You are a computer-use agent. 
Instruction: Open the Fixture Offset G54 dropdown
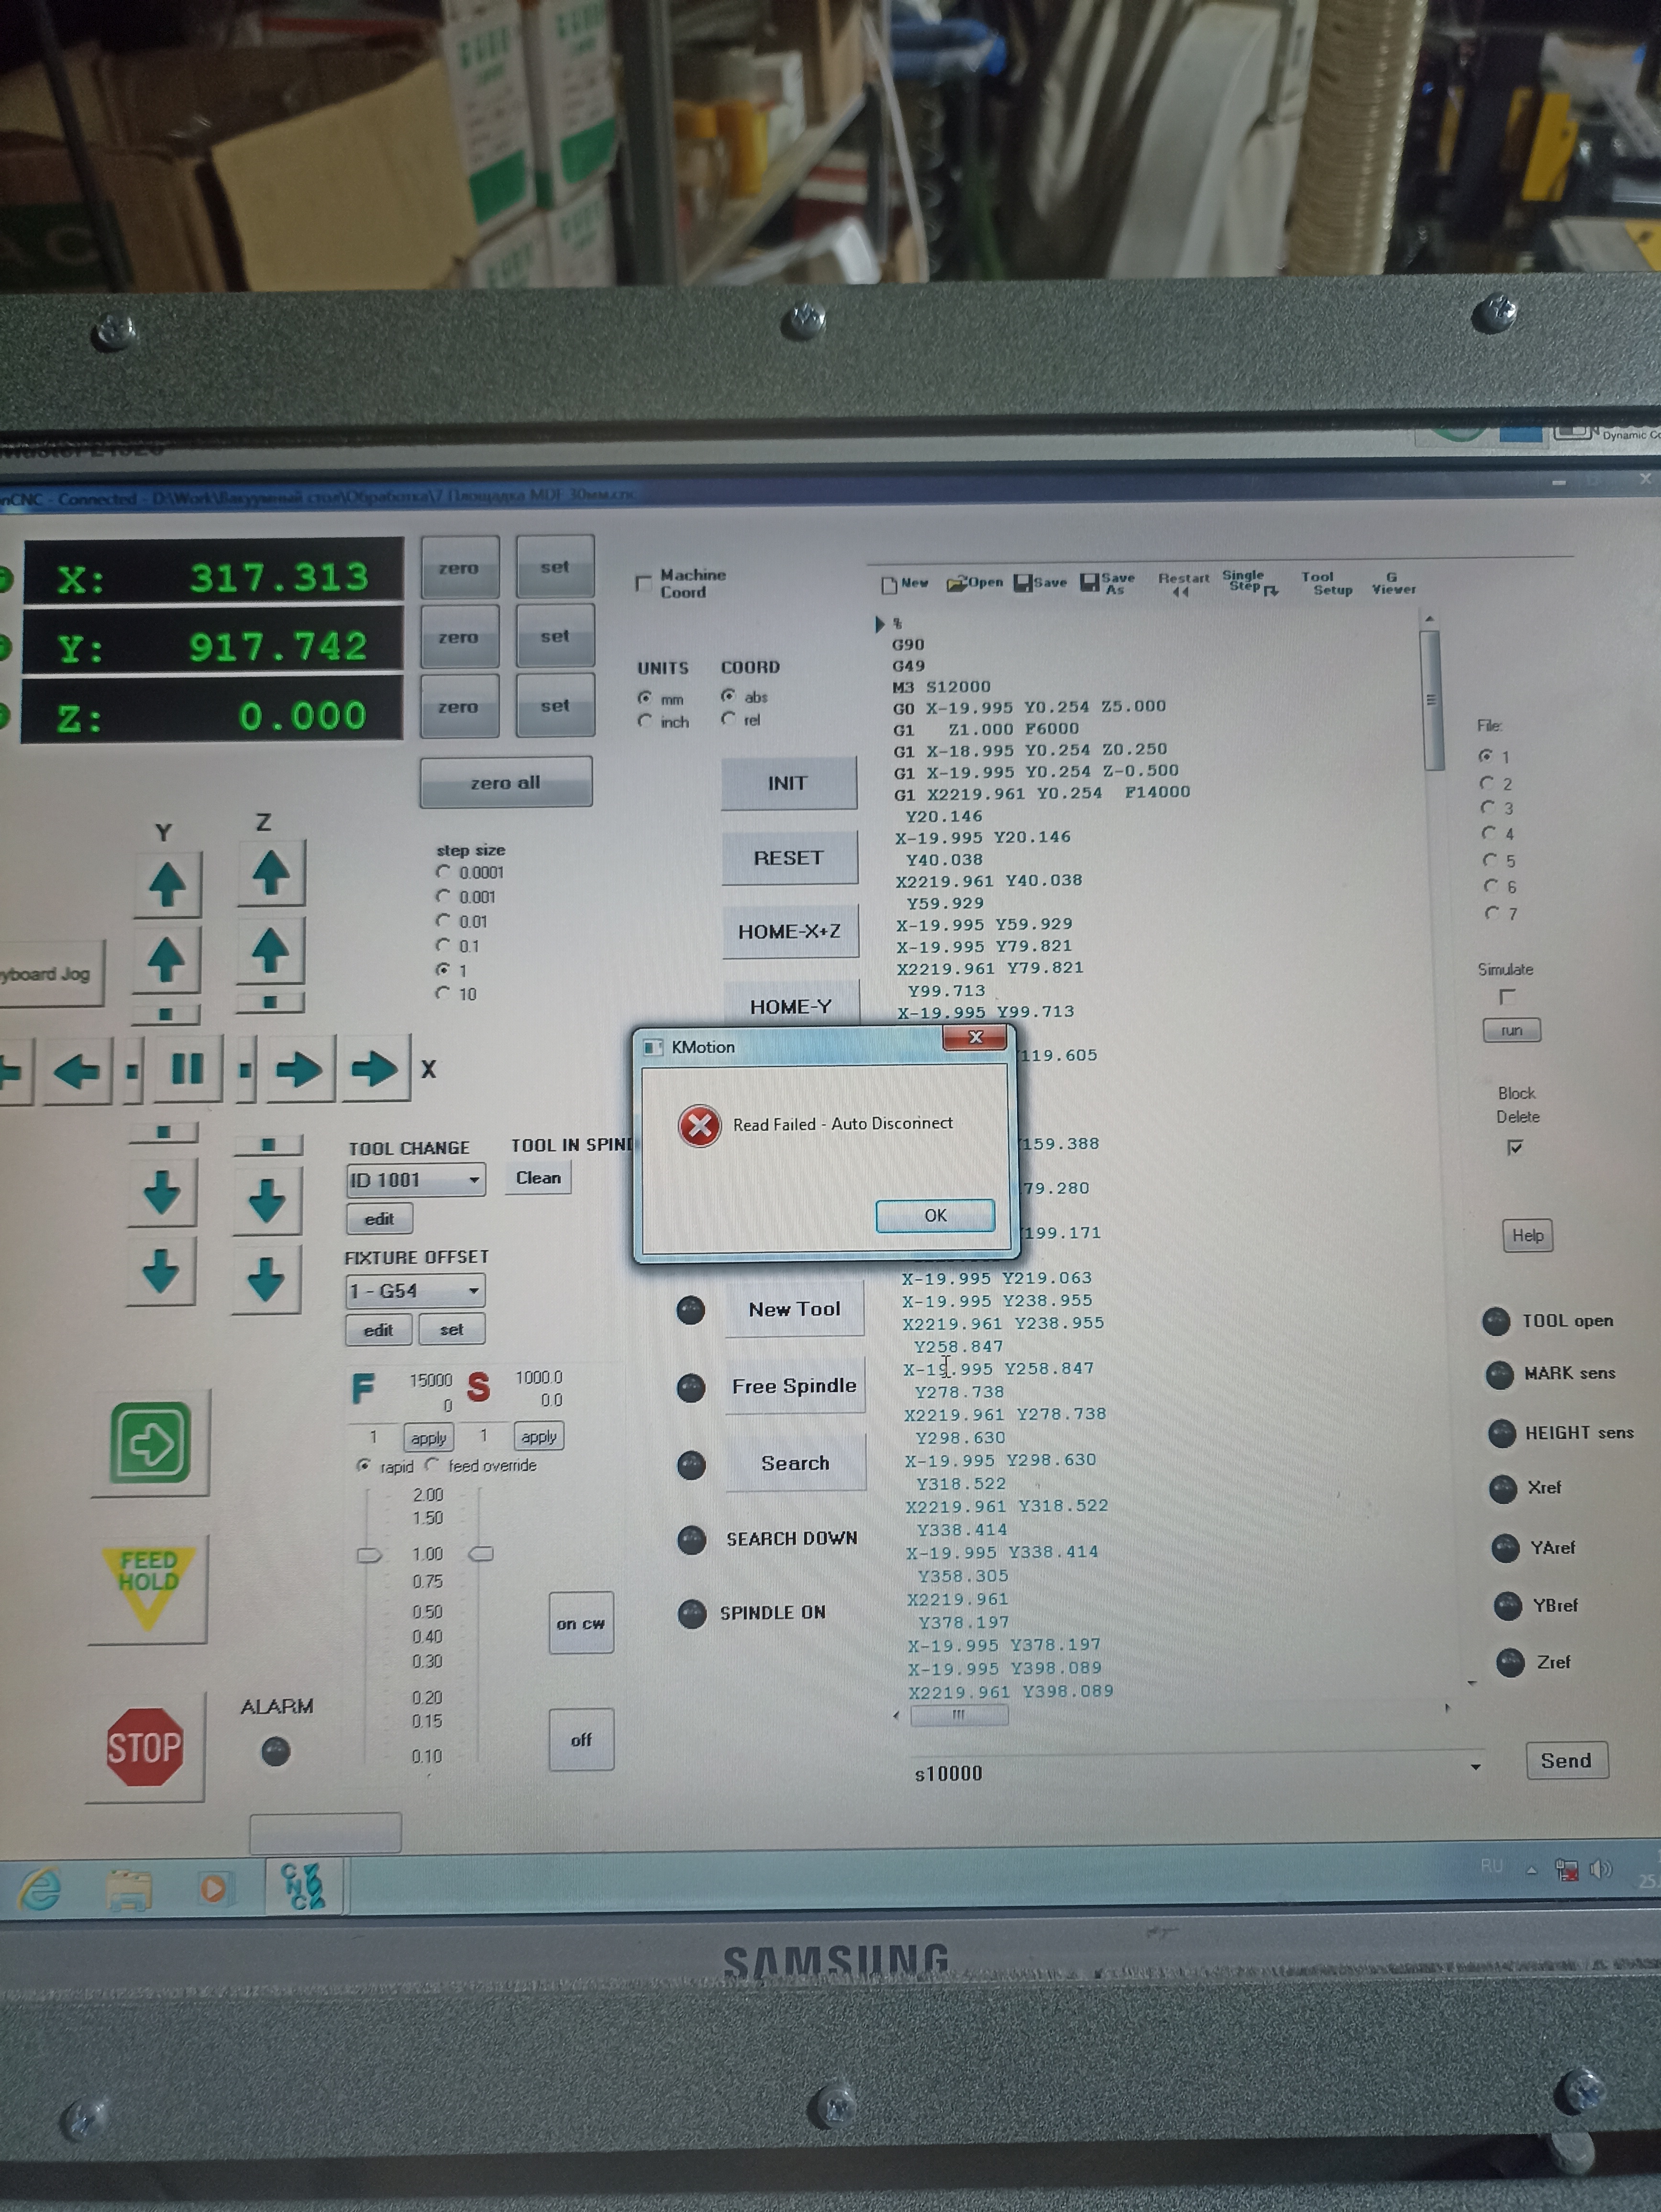[473, 1291]
